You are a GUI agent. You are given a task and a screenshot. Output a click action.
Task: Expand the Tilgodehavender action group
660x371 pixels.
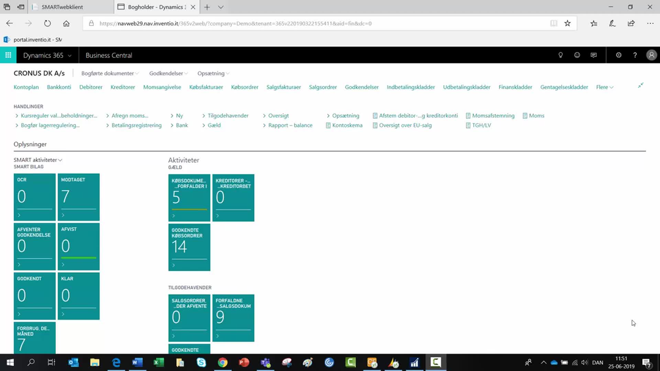tap(225, 115)
